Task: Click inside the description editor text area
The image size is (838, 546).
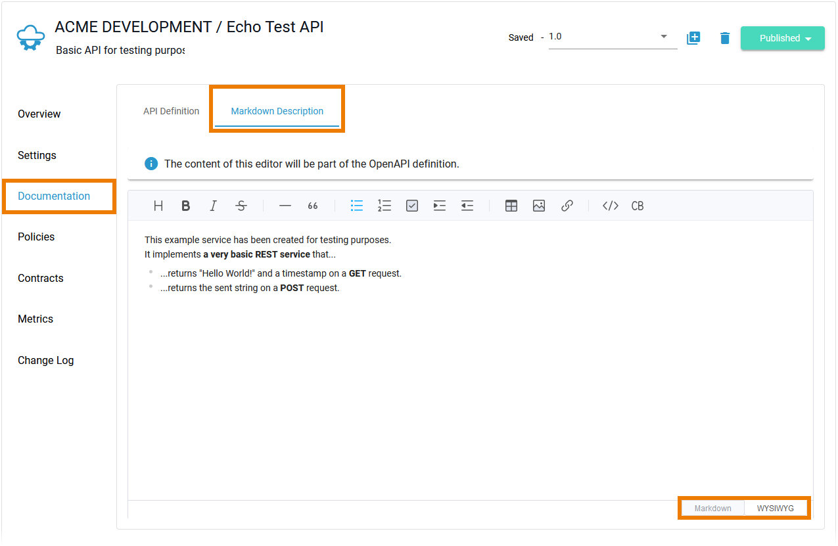Action: click(x=470, y=381)
